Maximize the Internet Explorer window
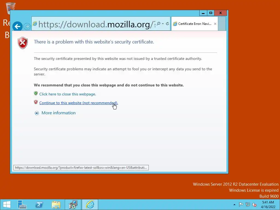The image size is (280, 210). (x=211, y=13)
